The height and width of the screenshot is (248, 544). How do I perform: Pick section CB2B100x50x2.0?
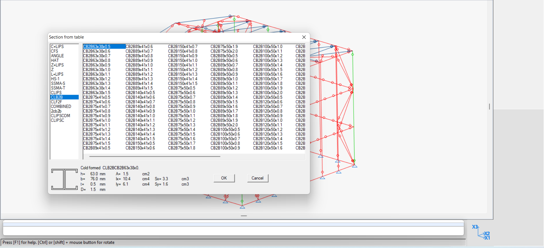pos(268,93)
